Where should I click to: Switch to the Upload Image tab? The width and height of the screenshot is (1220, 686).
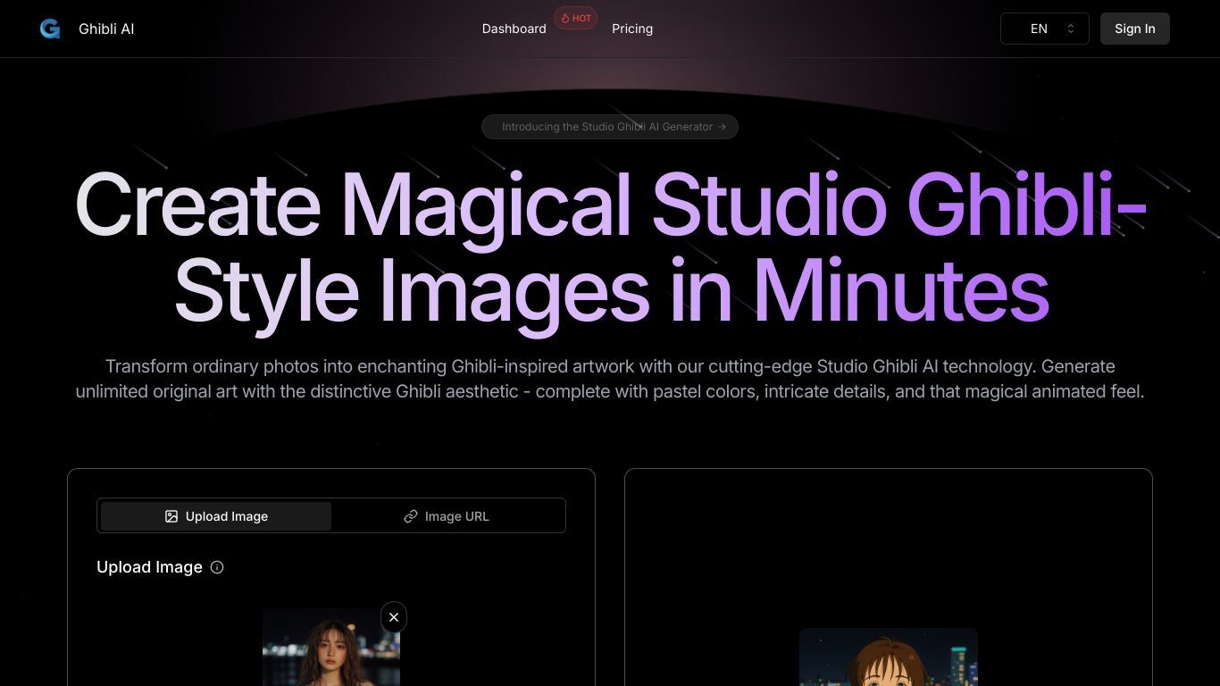[x=216, y=516]
